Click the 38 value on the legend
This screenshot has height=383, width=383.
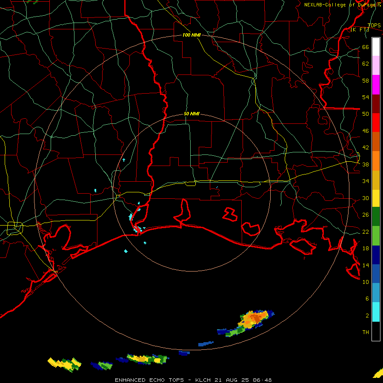(366, 164)
